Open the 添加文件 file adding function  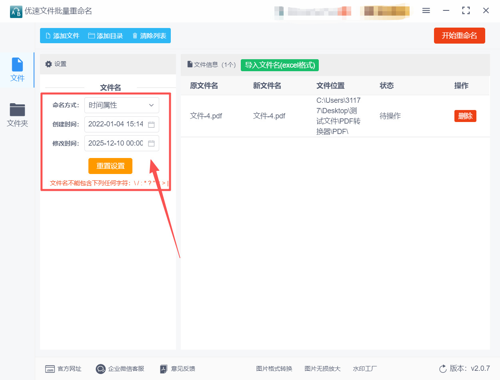tap(62, 36)
